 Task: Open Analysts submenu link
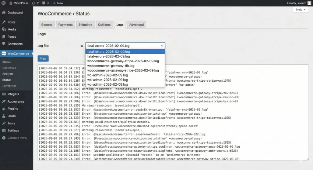8,74
